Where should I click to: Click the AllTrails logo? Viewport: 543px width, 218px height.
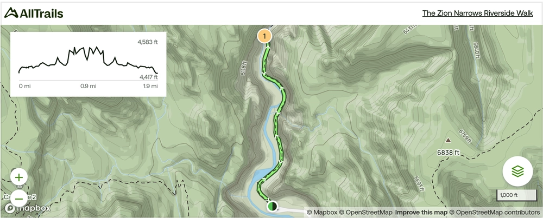[x=34, y=13]
